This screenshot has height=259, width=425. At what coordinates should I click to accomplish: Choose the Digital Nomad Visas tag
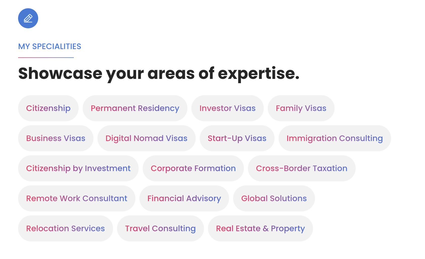pos(146,138)
